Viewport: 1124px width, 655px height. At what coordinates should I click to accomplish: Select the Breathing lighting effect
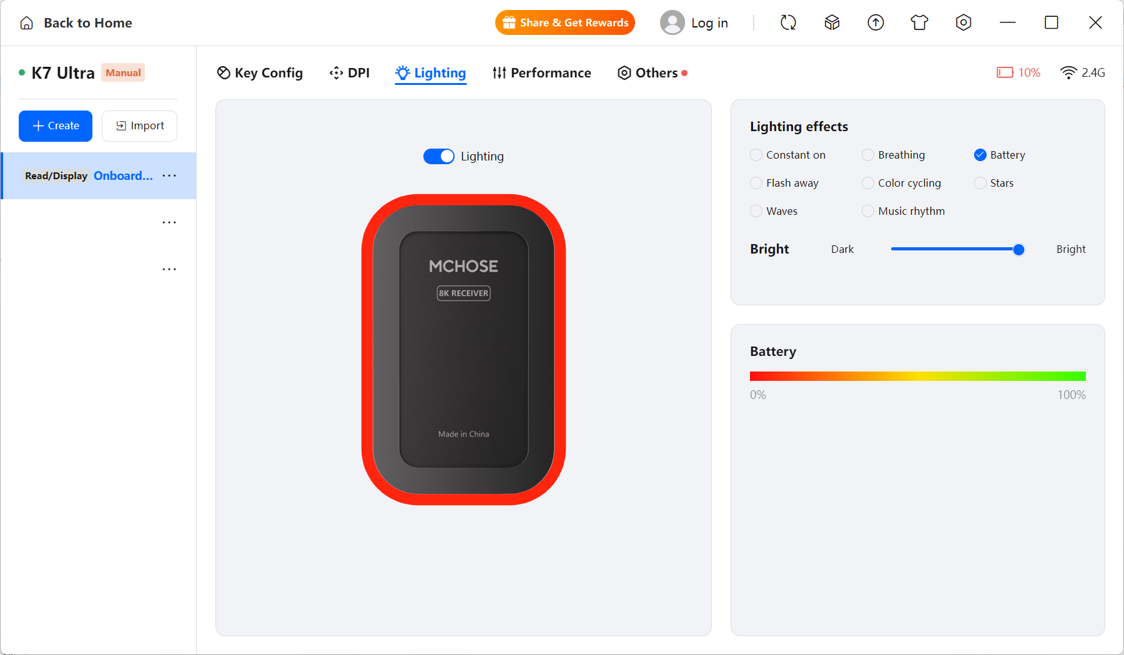[894, 155]
